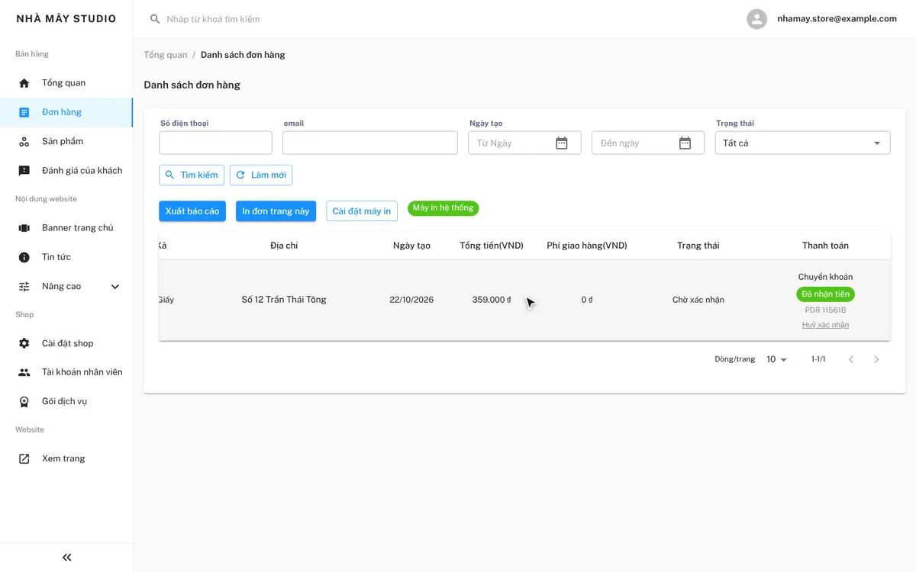Open the user avatar icon

coord(756,19)
